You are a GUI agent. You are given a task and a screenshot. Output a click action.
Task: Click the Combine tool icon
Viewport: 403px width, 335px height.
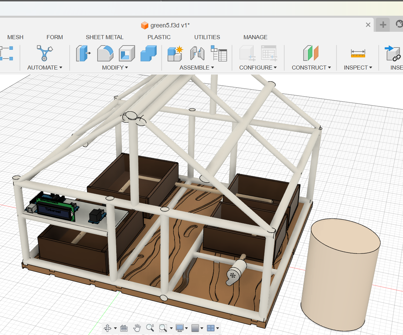point(148,53)
